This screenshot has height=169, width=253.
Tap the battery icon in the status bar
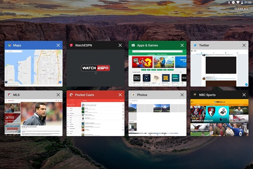tap(242, 3)
